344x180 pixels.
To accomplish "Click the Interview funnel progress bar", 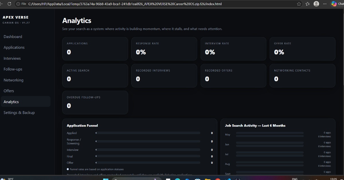I will point(148,150).
